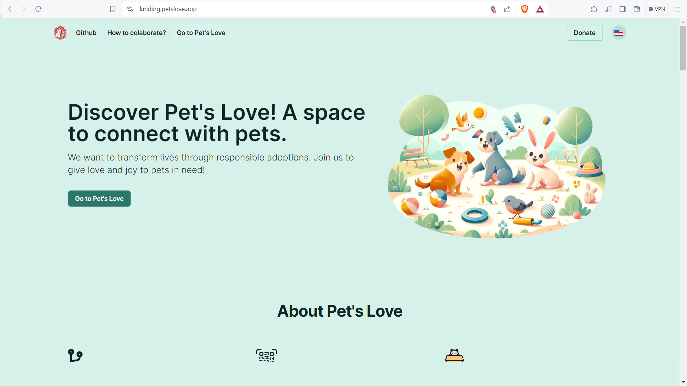Click the Donate button

pos(585,33)
